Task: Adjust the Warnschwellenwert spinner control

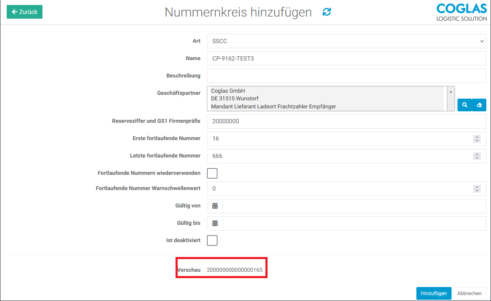Action: pos(477,189)
